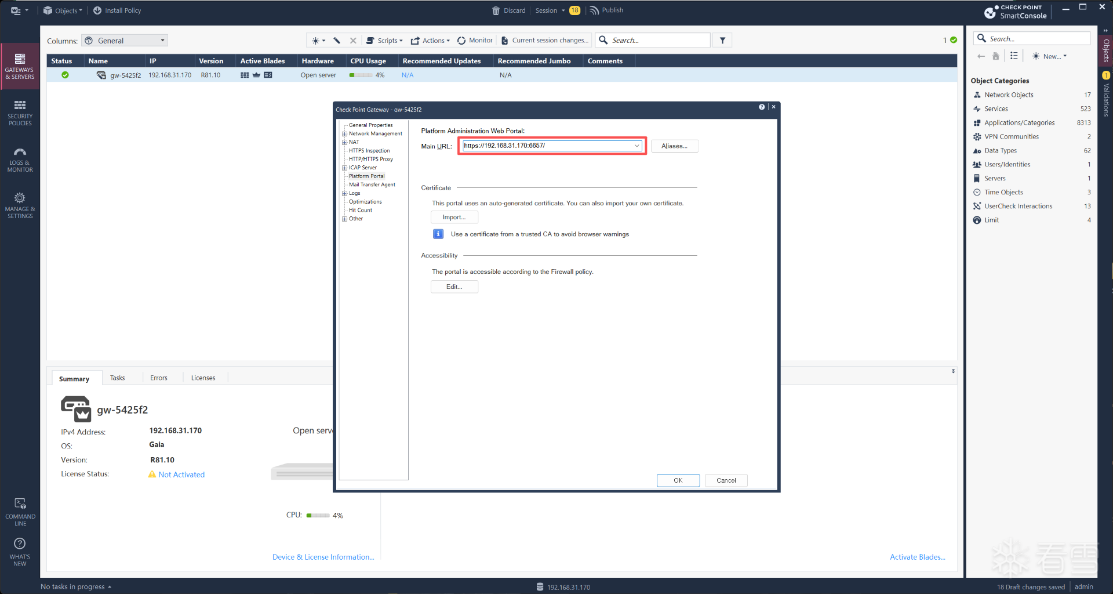Click the green status icon of gw-5425f2

click(x=65, y=75)
